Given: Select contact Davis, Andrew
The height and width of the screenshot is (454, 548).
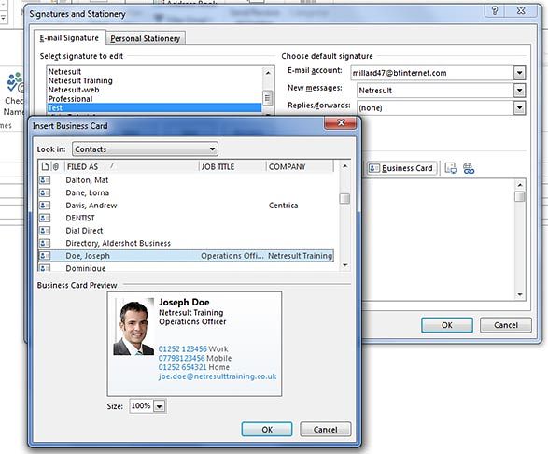Looking at the screenshot, I should 186,206.
